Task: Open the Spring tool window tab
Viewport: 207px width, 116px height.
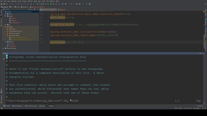Action: pos(42,106)
